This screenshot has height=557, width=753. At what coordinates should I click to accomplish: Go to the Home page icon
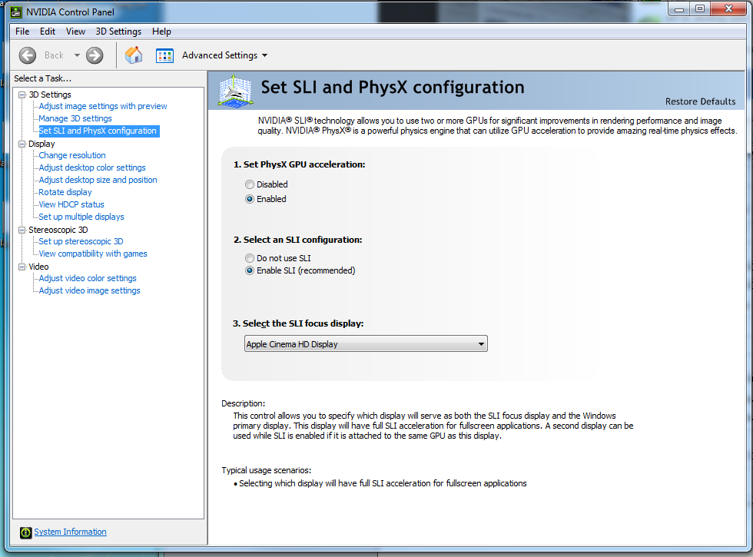(x=134, y=55)
